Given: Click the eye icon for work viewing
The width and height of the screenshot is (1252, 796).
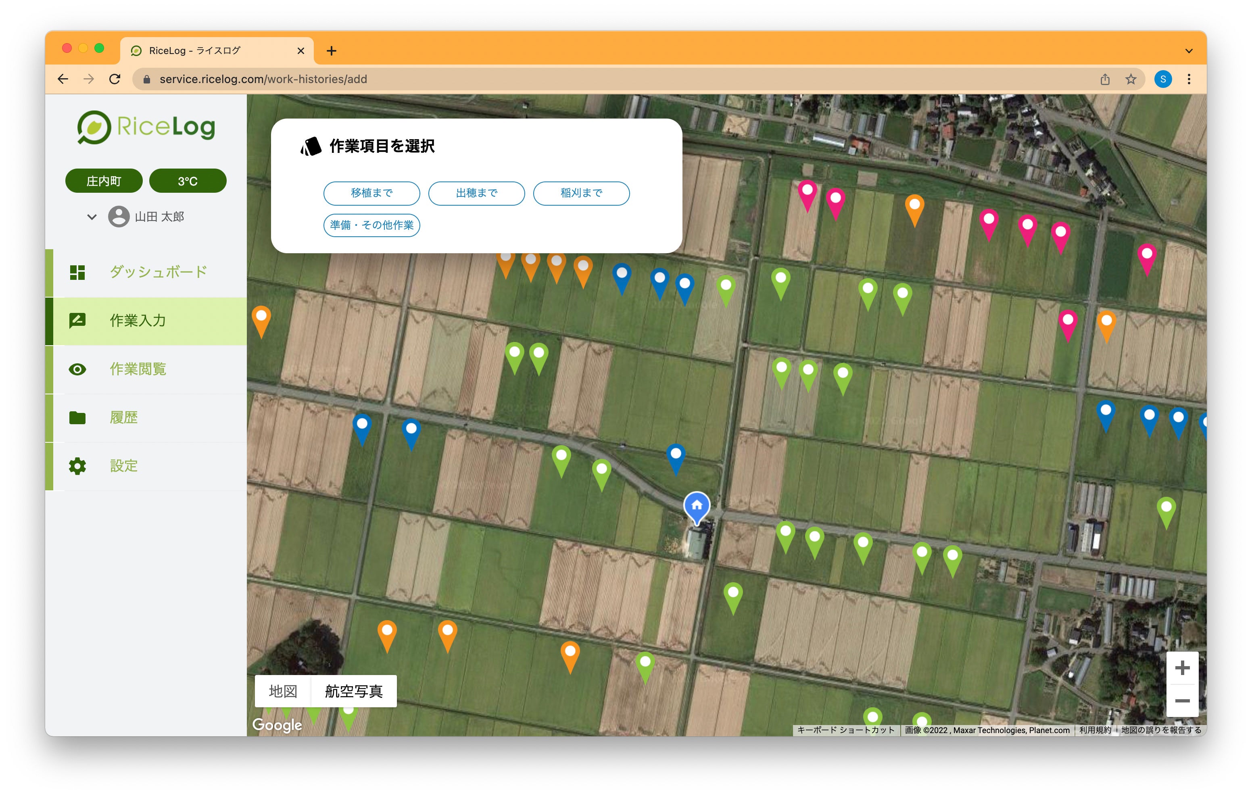Looking at the screenshot, I should [77, 369].
